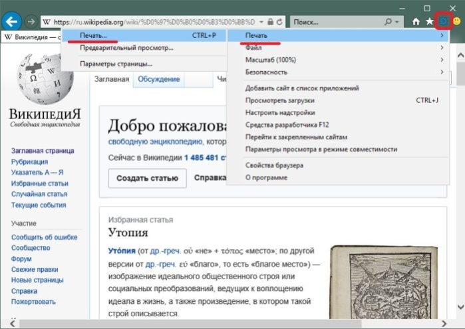The height and width of the screenshot is (329, 465).
Task: Click Добавить сайт в список приложений
Action: click(338, 88)
